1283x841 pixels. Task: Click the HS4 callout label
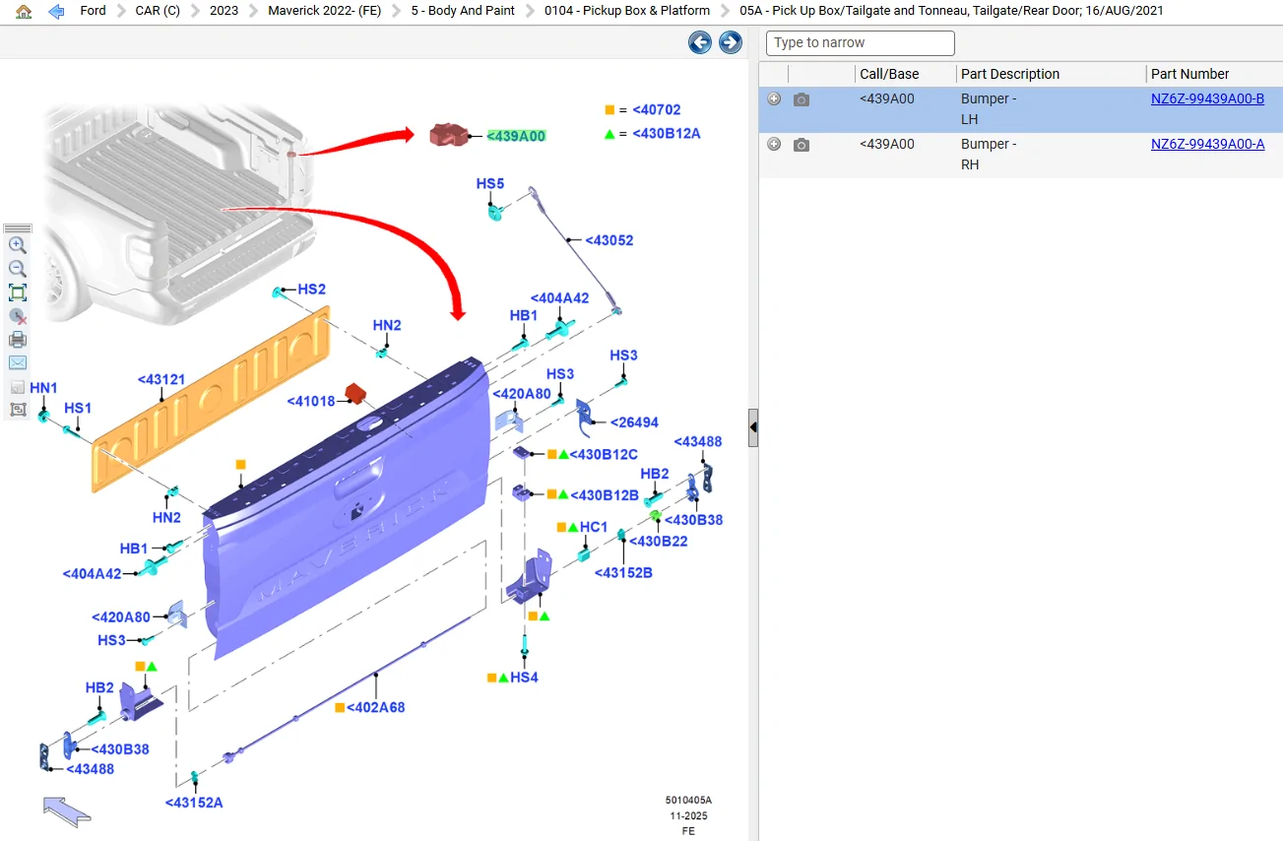click(524, 678)
